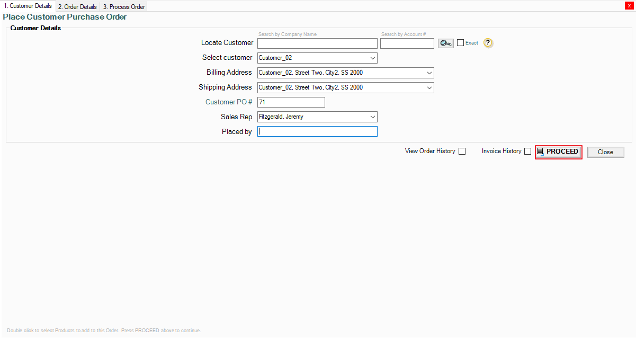Image resolution: width=636 pixels, height=338 pixels.
Task: Expand the Sales Rep dropdown
Action: click(x=373, y=117)
